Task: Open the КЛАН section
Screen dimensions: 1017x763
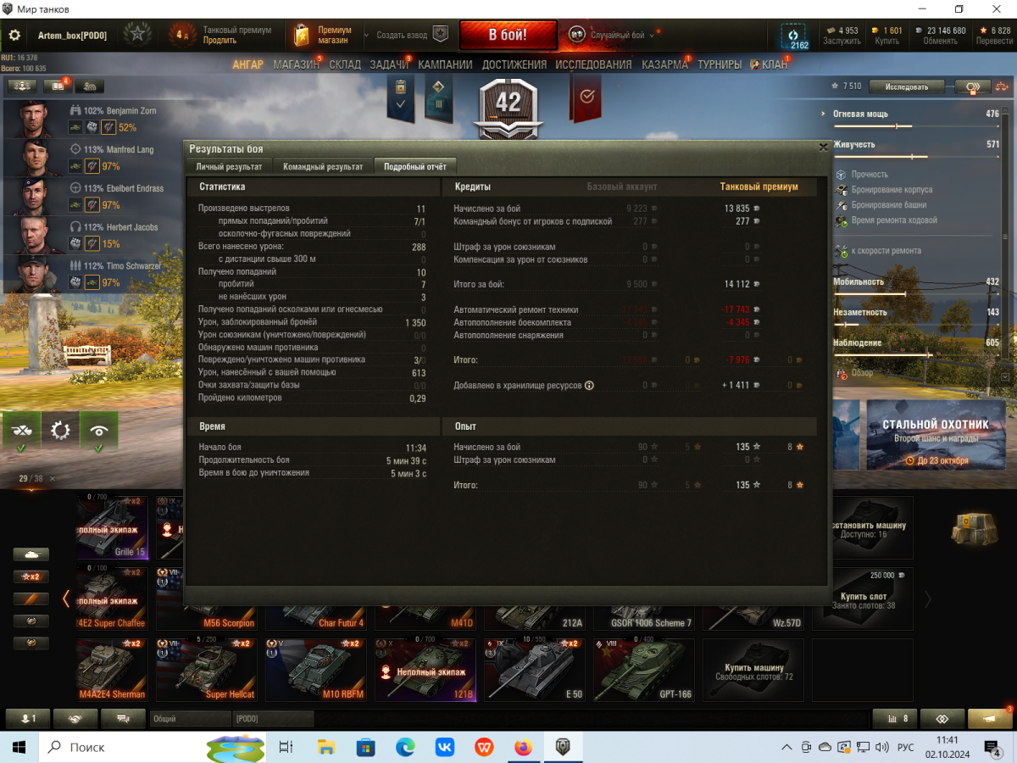Action: (x=769, y=64)
